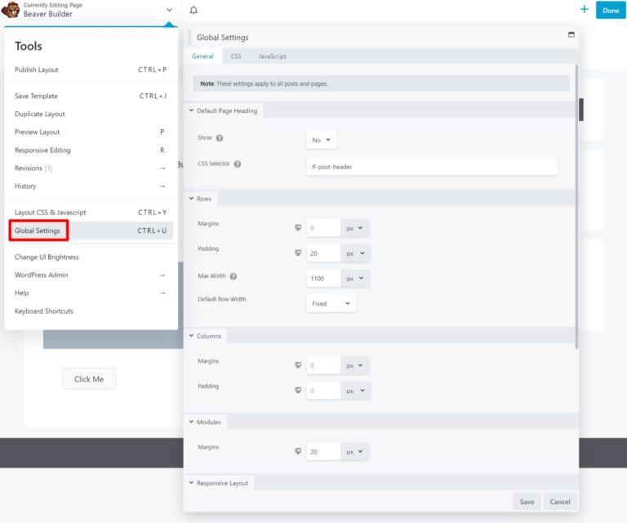
Task: Toggle responsive icon for Columns Margins
Action: coord(298,365)
